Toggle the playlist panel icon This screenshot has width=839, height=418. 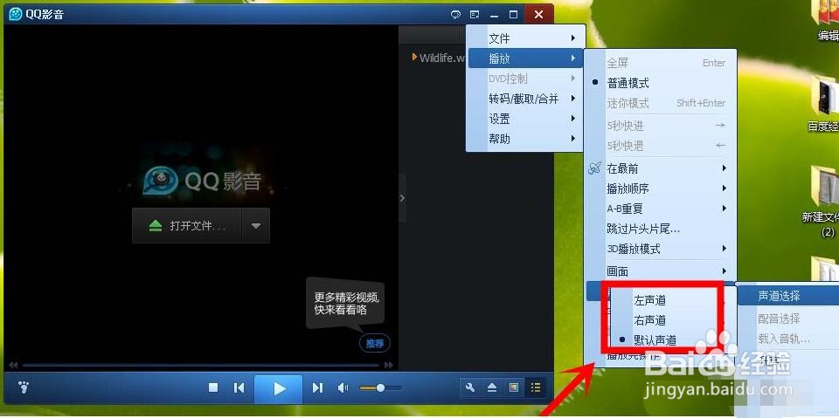535,387
